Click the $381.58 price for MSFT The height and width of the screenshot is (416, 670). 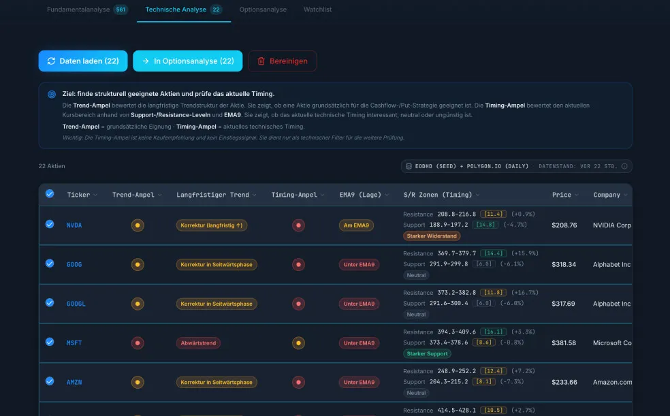click(x=564, y=343)
